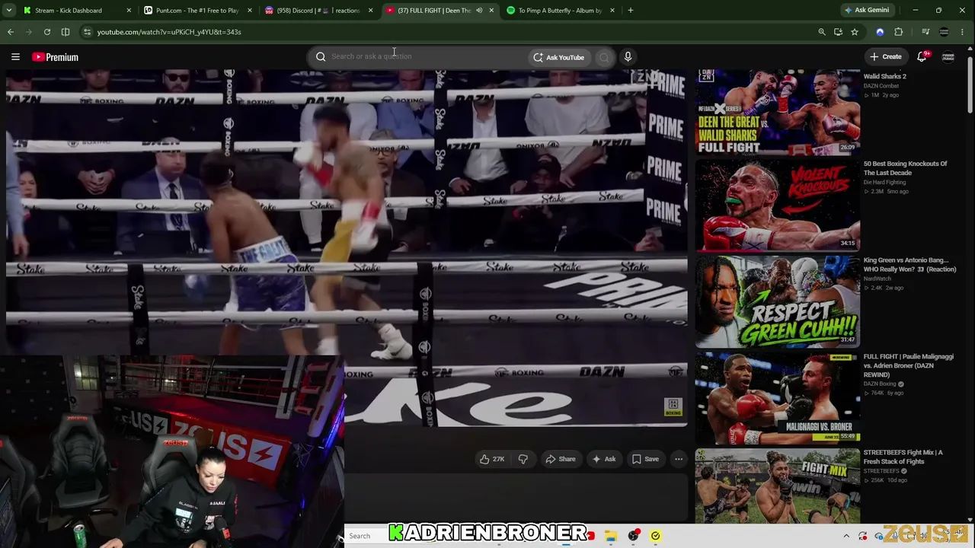
Task: View site information icon in address bar
Action: 87,32
